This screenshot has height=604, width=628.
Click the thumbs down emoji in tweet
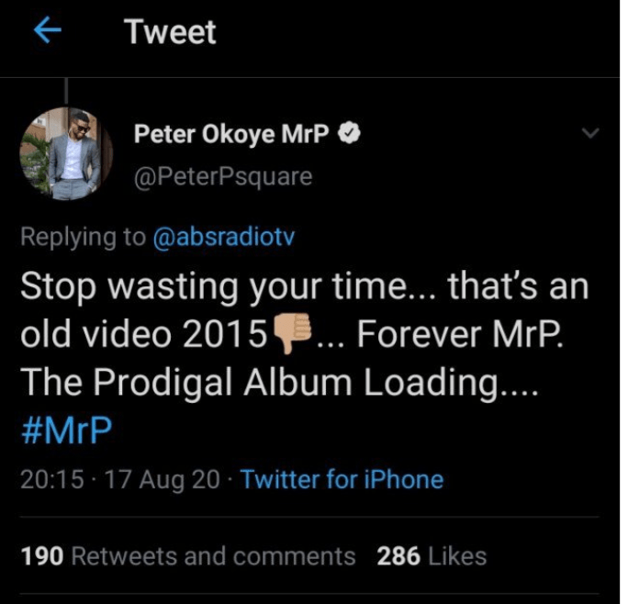(292, 336)
